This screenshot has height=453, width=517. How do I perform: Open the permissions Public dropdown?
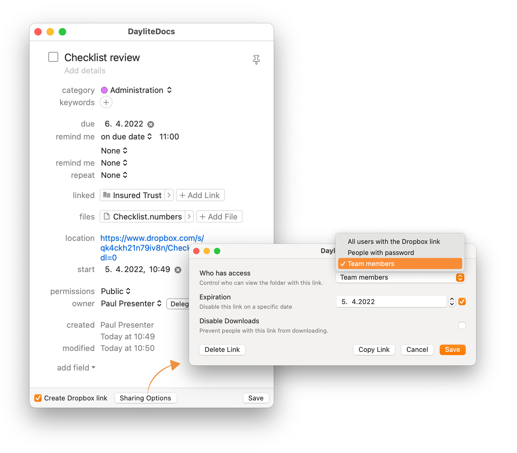[x=116, y=291]
